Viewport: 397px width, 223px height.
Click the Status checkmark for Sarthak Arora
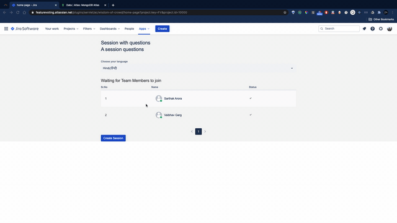251,98
